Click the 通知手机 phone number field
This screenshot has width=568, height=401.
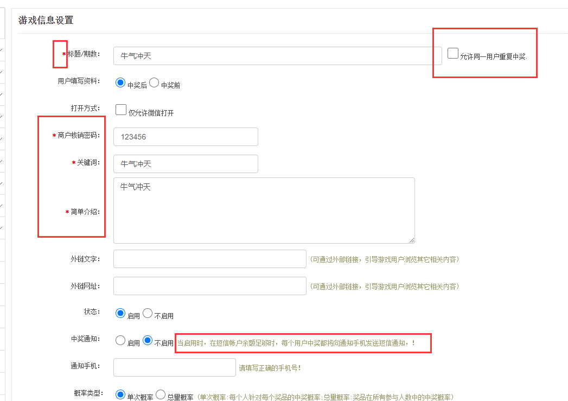pyautogui.click(x=174, y=367)
